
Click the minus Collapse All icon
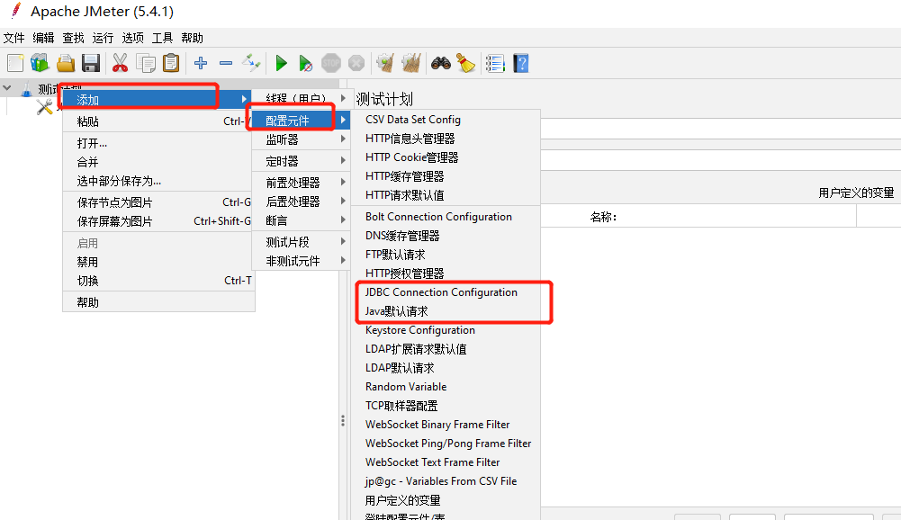226,63
